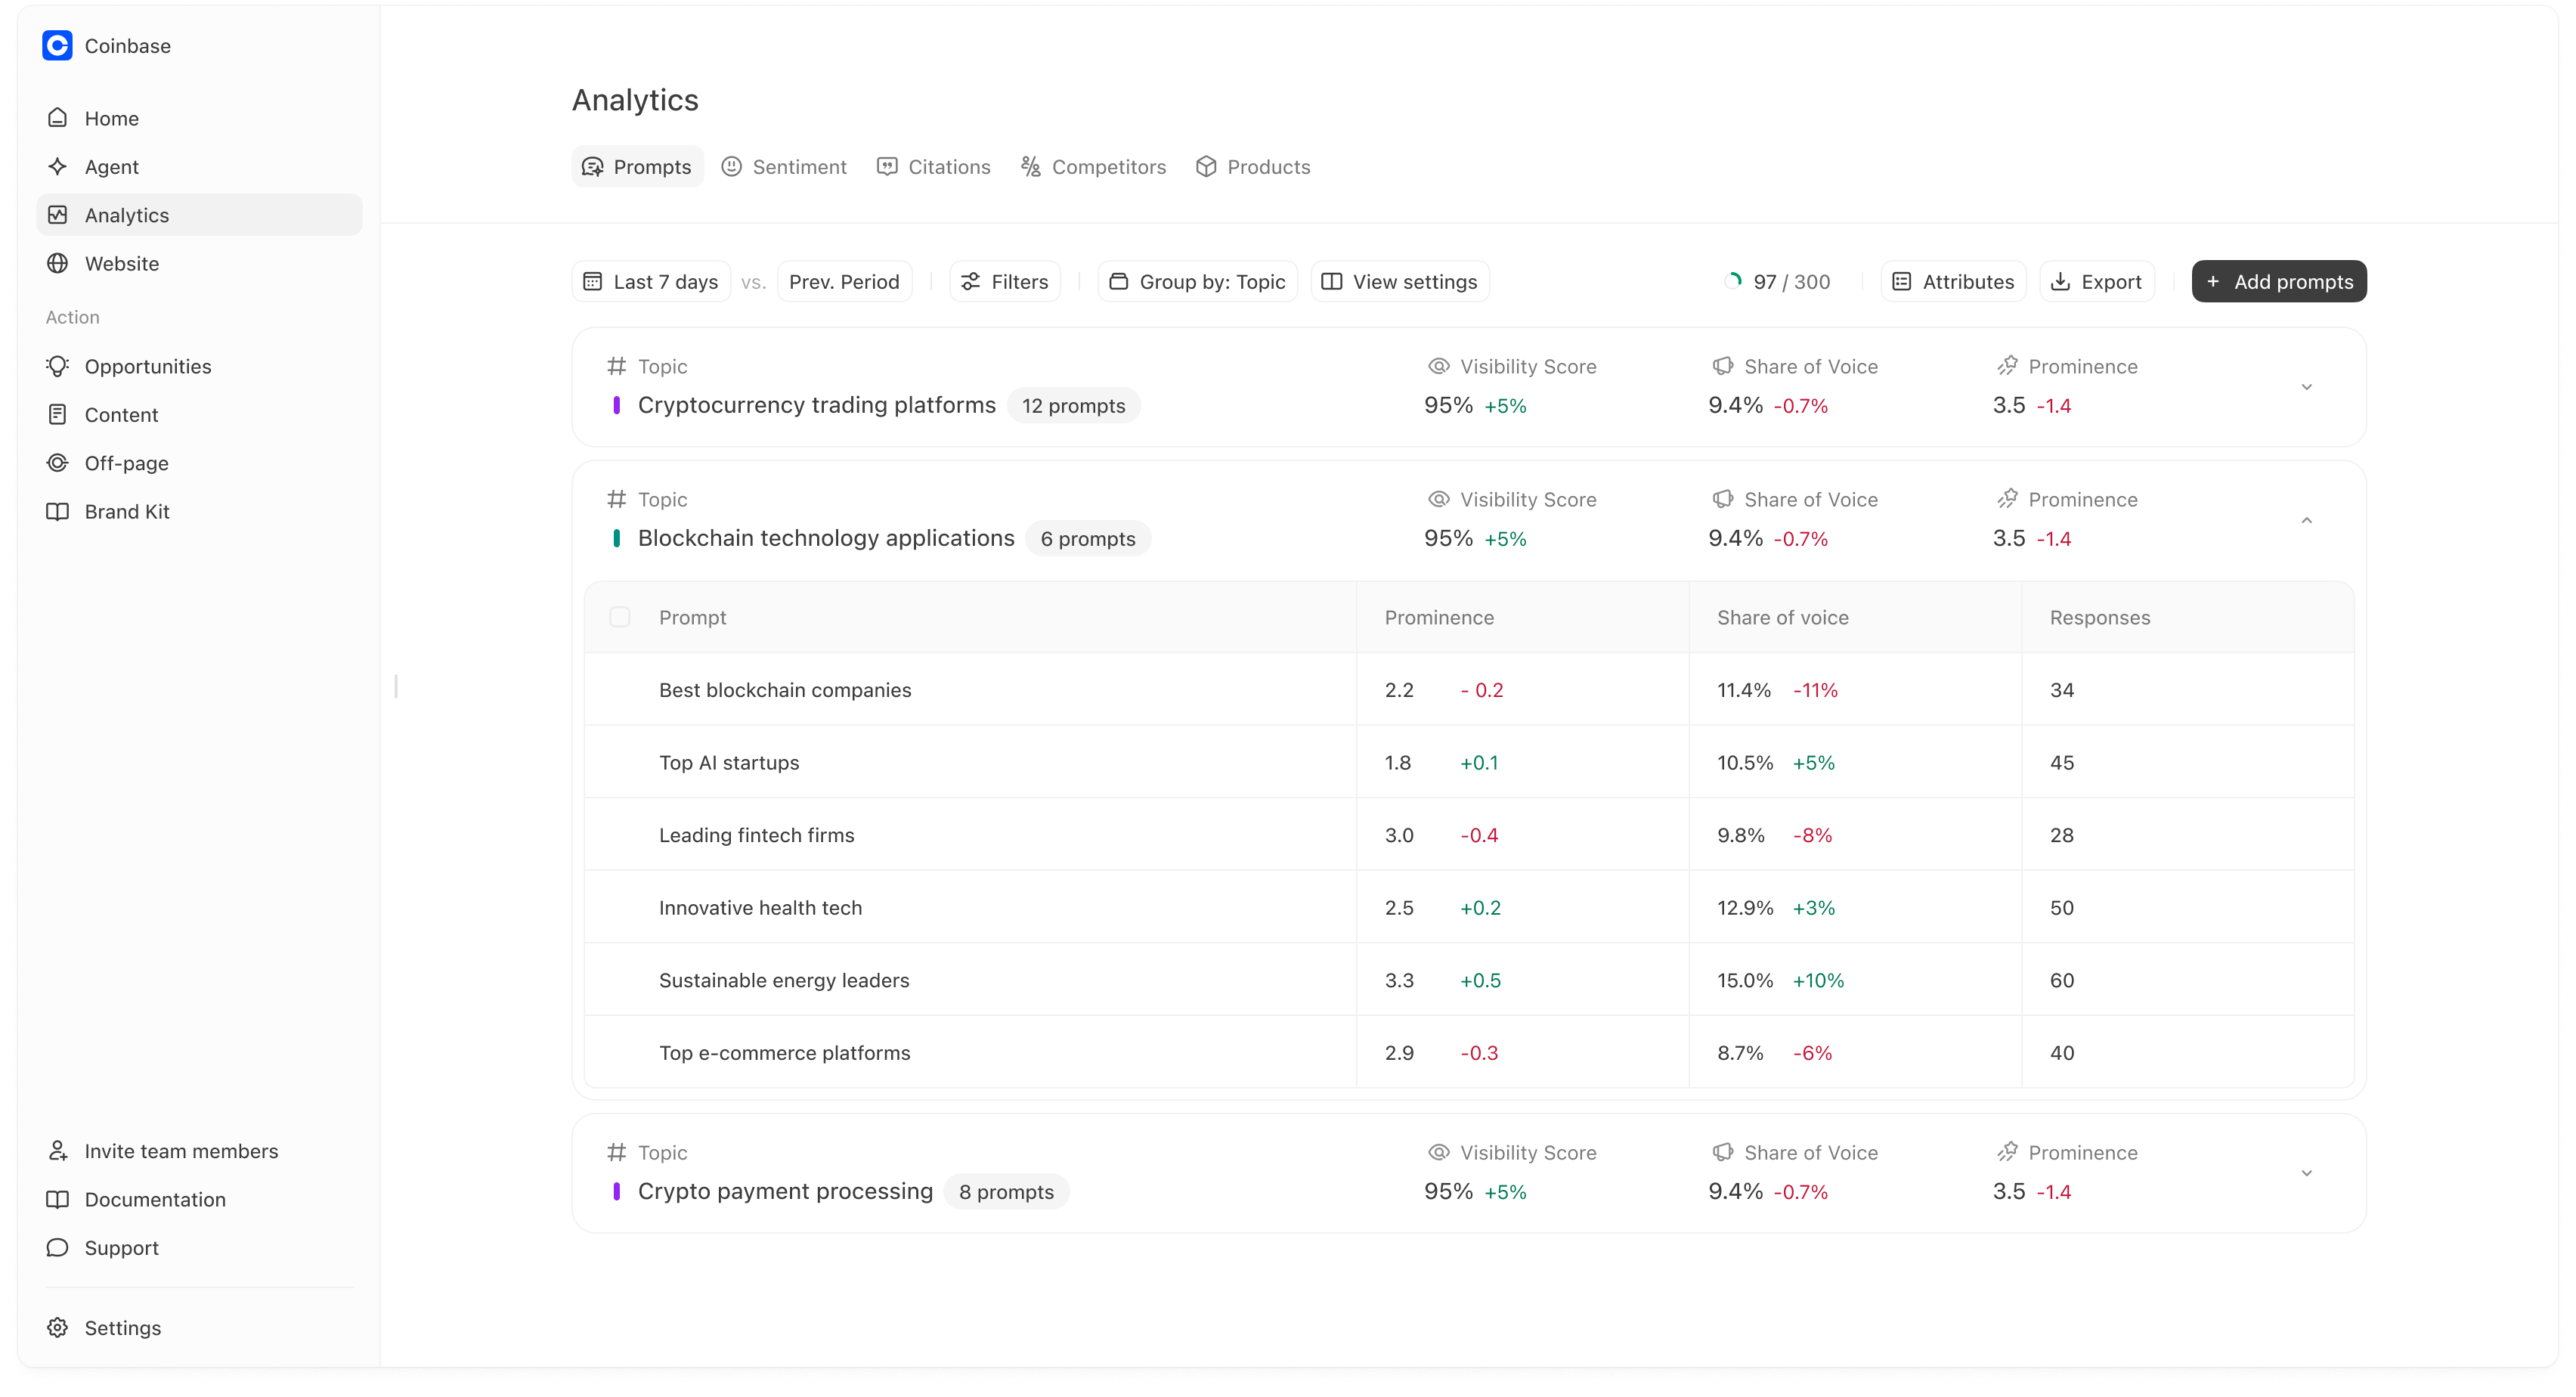Image resolution: width=2576 pixels, height=1397 pixels.
Task: Open Agent from the sidebar
Action: [x=111, y=167]
